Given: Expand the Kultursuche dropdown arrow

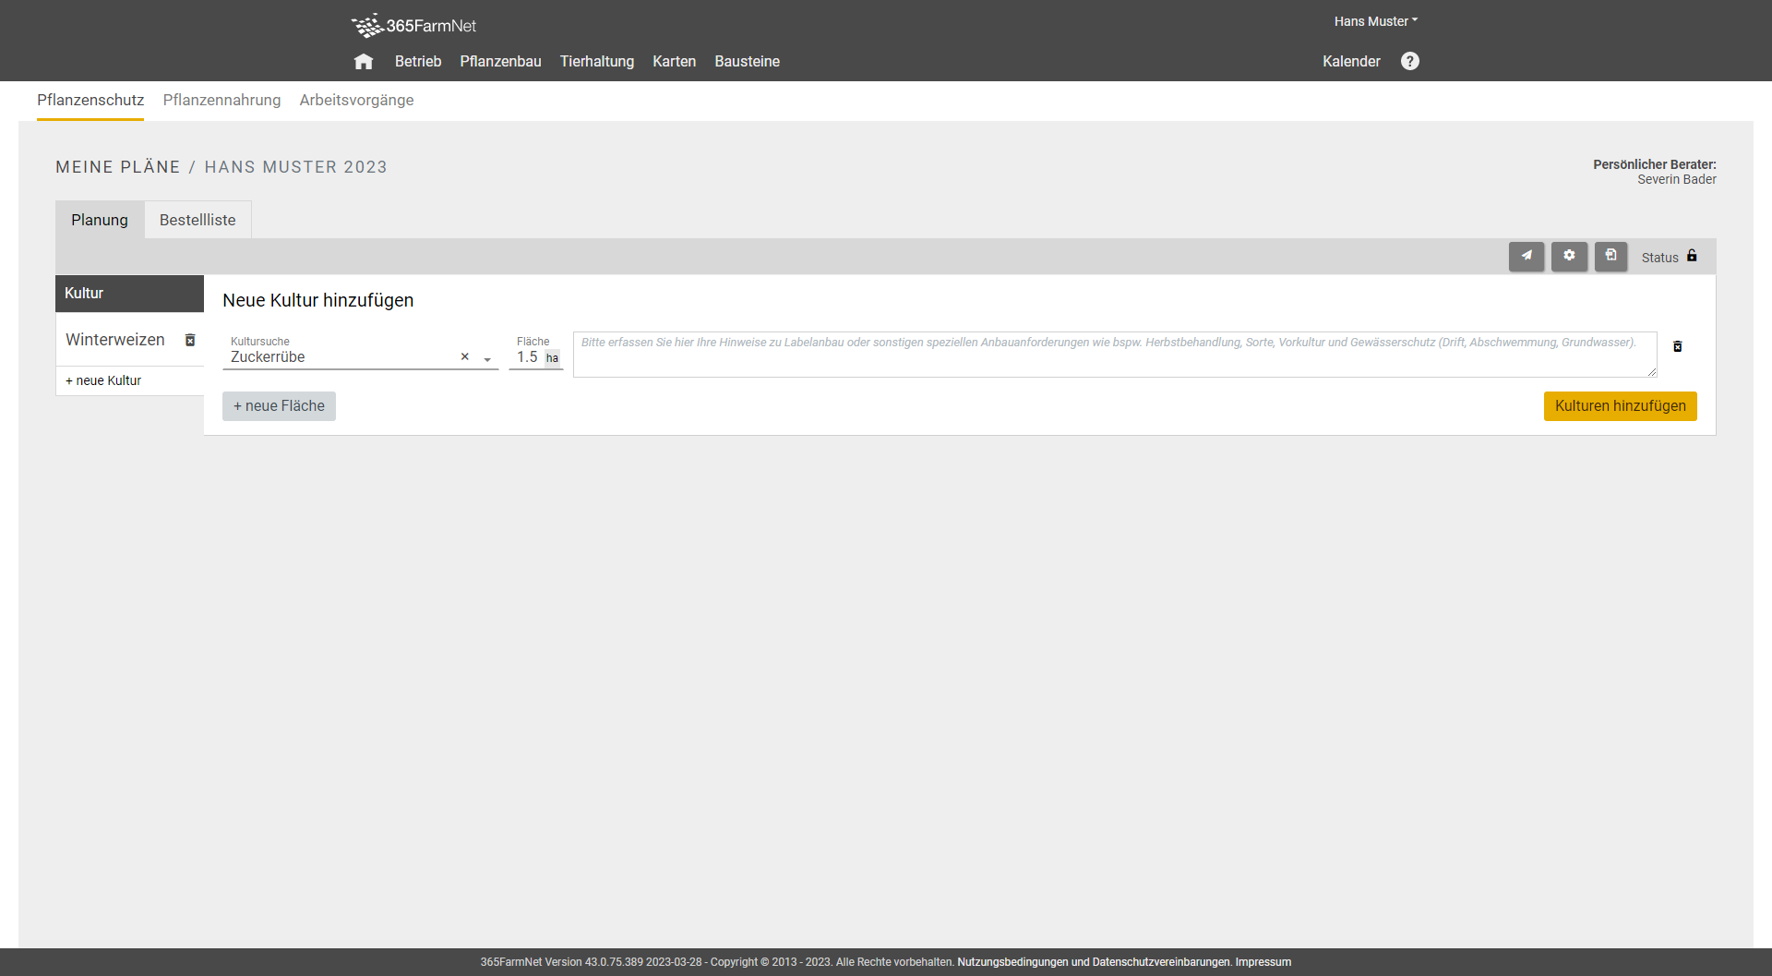Looking at the screenshot, I should point(487,359).
